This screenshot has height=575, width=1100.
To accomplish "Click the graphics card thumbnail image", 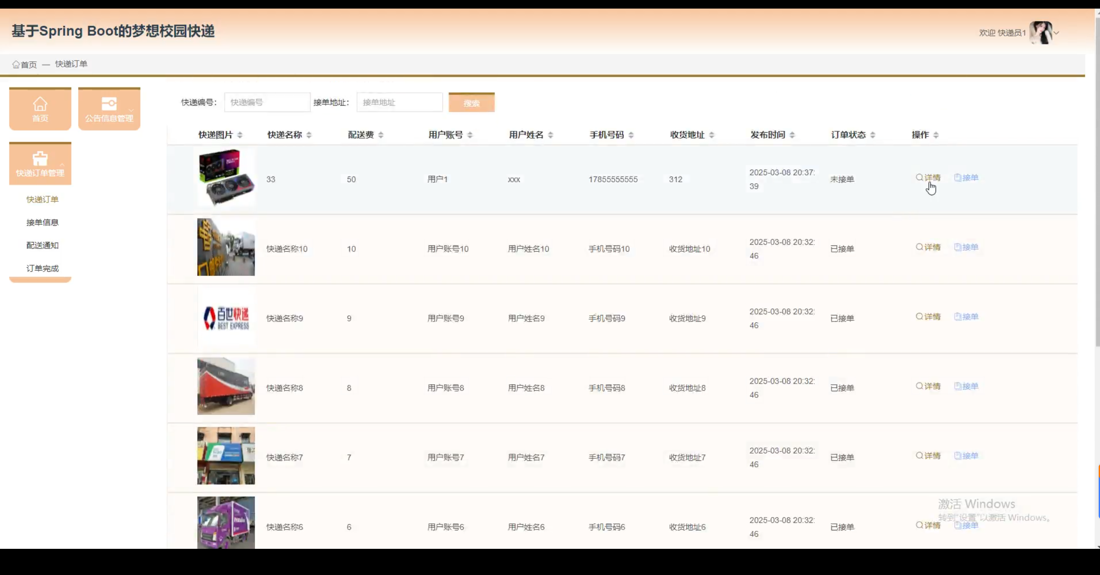I will coord(226,178).
